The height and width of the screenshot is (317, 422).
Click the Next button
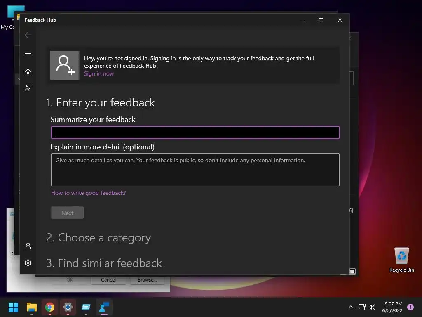(x=67, y=213)
